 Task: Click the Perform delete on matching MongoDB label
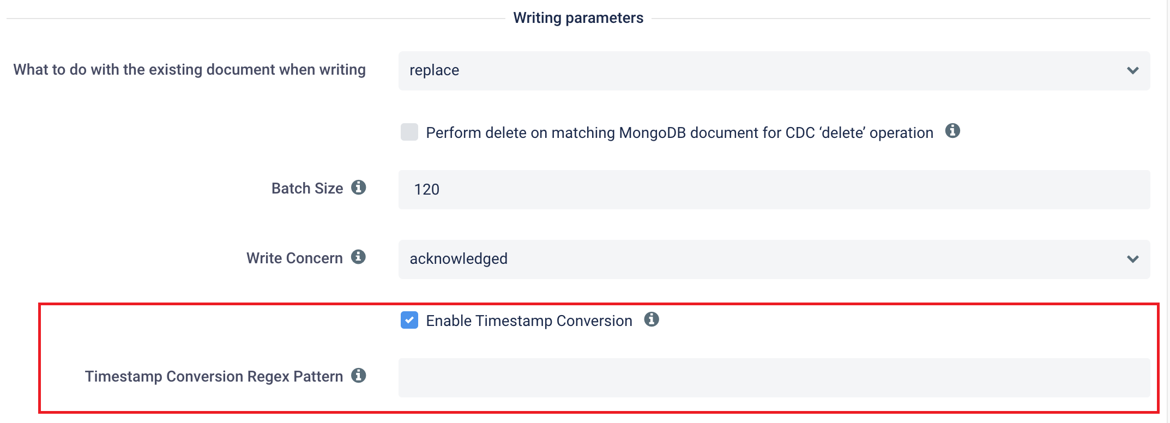[x=679, y=133]
